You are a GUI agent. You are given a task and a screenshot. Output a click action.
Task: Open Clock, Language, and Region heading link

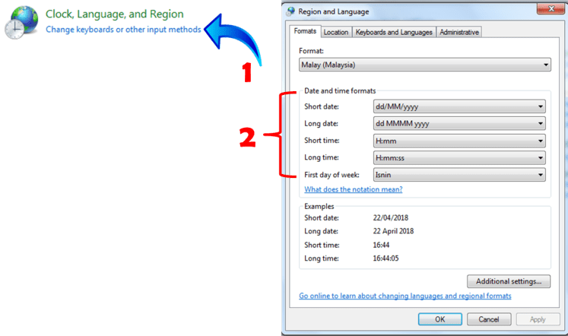click(114, 14)
